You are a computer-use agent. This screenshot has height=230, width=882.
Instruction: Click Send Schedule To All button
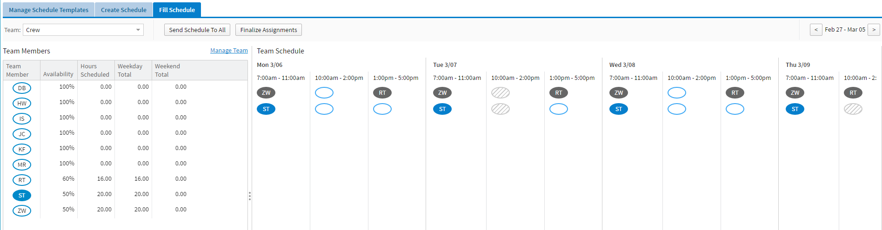197,30
